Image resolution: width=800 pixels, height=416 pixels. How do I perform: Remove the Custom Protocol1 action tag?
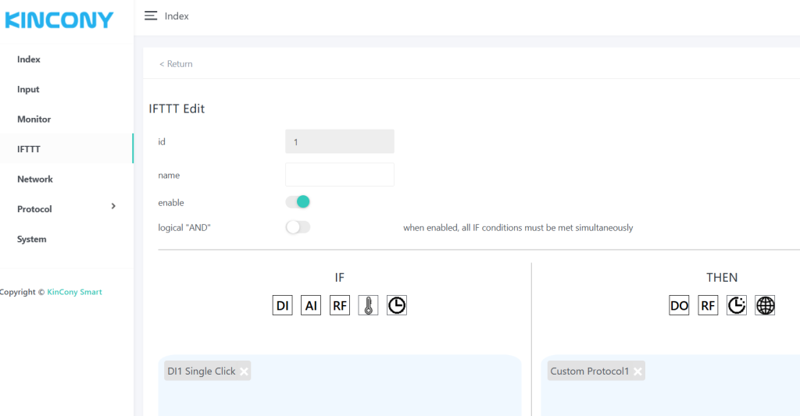tap(638, 372)
